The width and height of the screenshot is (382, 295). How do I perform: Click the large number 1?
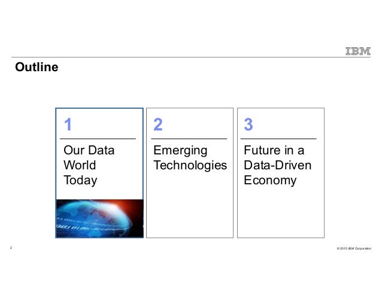[x=68, y=124]
